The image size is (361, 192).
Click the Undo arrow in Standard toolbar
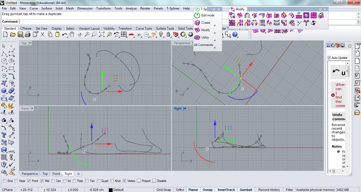point(65,34)
